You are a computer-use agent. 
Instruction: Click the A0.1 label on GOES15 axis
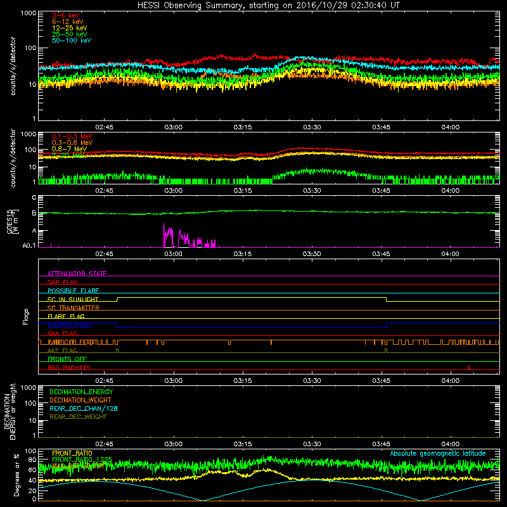pyautogui.click(x=29, y=245)
